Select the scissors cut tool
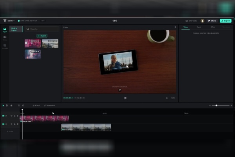Viewport: 235px width, 157px height. coord(7,106)
